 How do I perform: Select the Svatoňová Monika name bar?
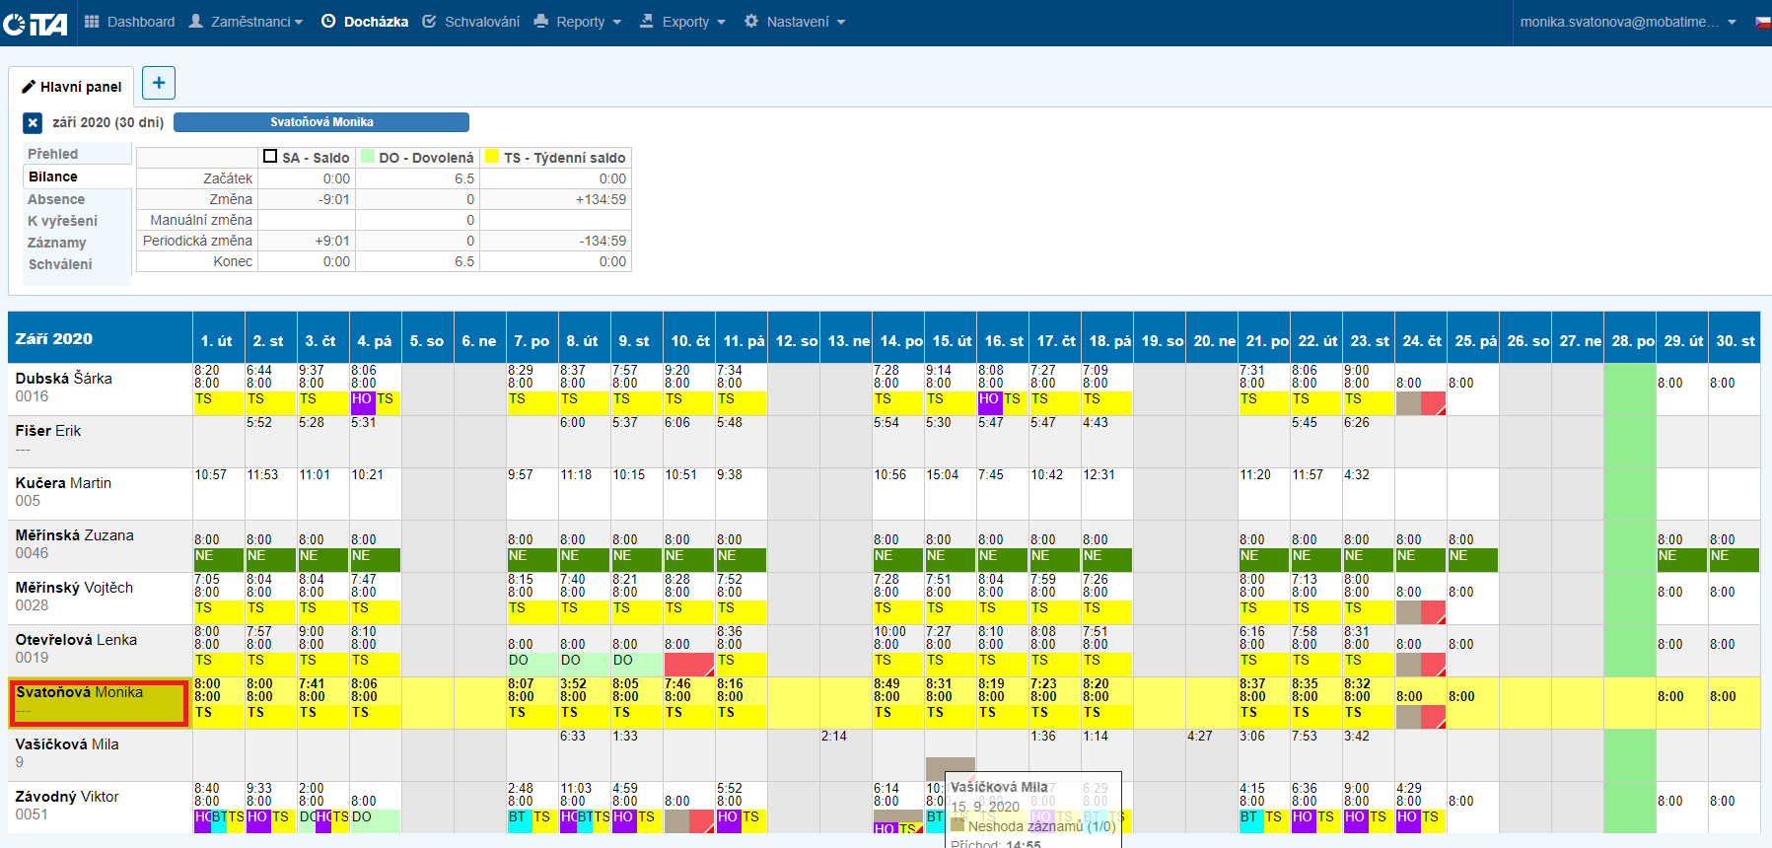[x=321, y=122]
